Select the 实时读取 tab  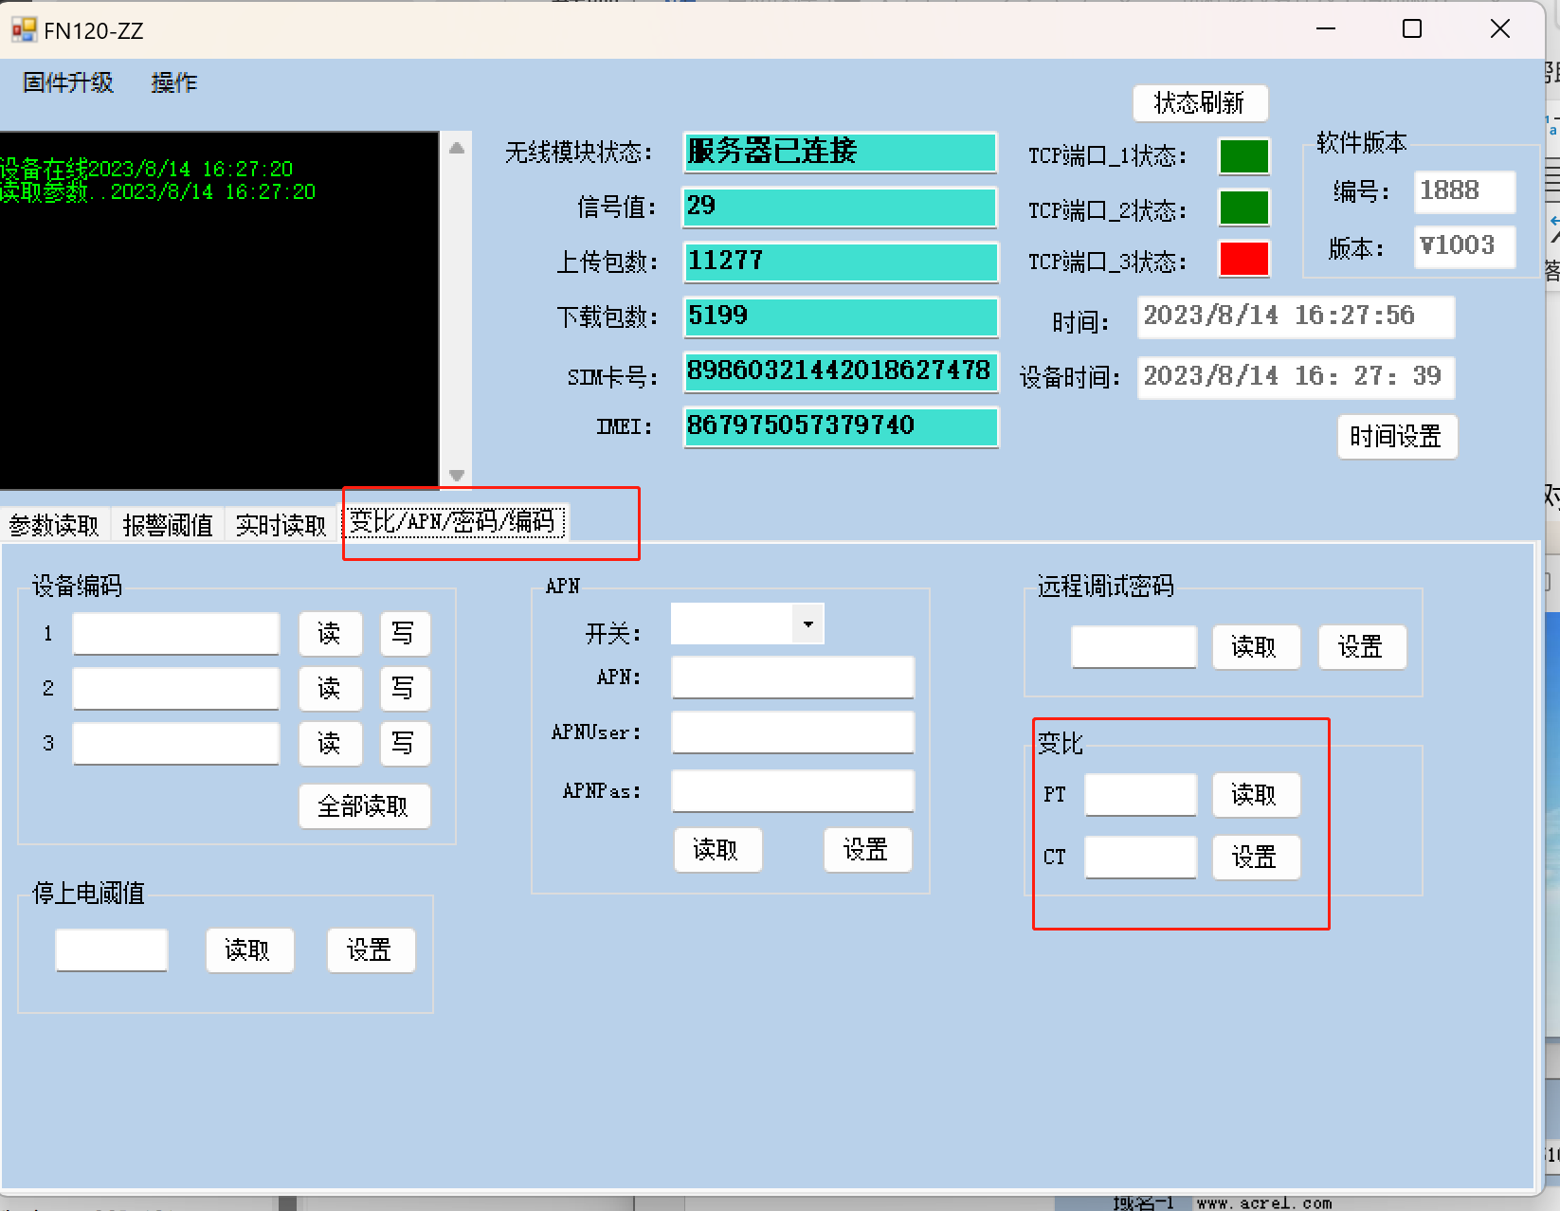281,525
